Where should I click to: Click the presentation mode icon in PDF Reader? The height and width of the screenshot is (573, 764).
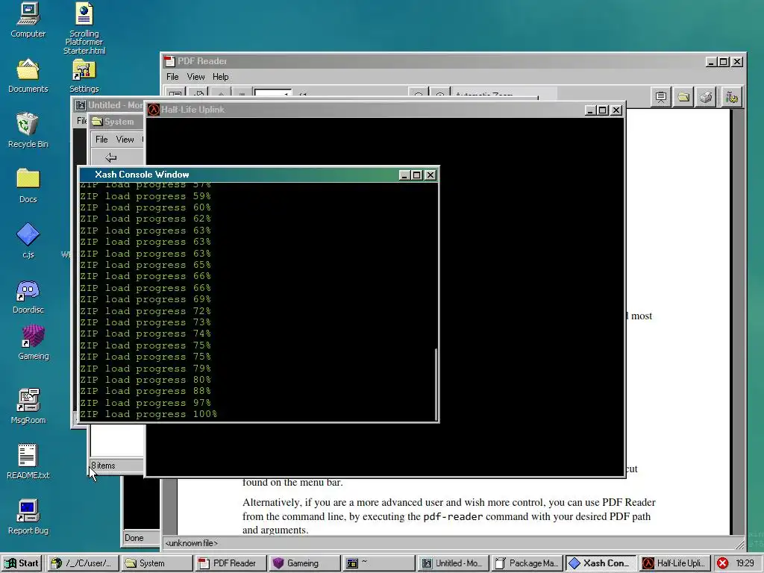coord(661,98)
